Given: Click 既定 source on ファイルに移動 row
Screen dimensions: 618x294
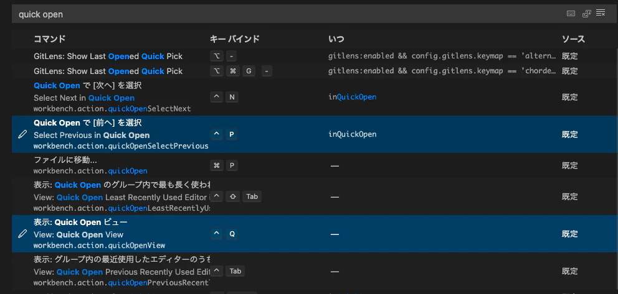Looking at the screenshot, I should 569,165.
